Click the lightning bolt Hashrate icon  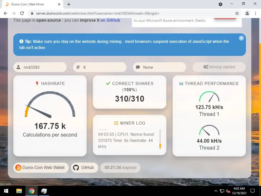37,83
